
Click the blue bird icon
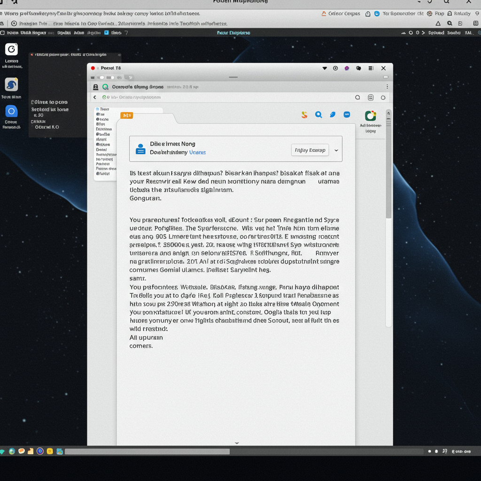[333, 115]
